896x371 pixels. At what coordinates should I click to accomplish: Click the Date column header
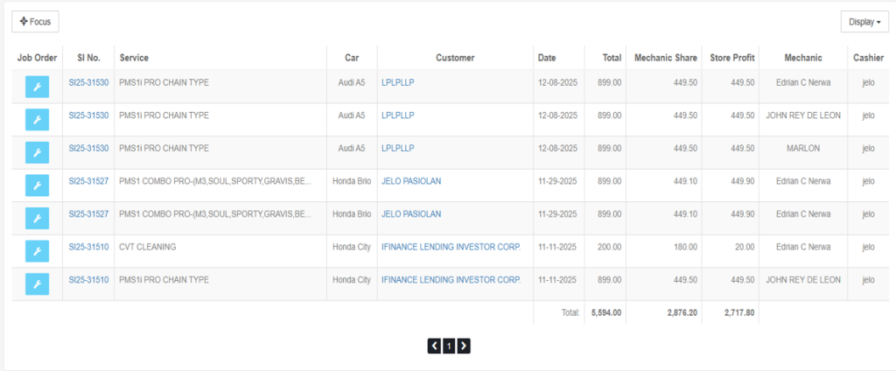[x=547, y=58]
